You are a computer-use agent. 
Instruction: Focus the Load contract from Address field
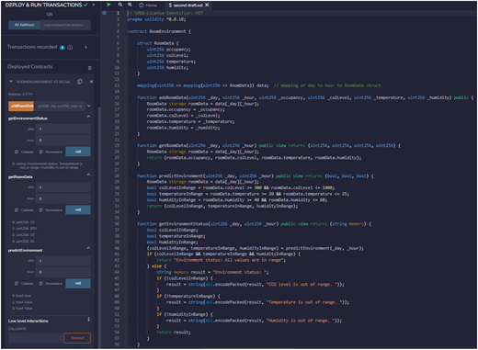pyautogui.click(x=65, y=25)
